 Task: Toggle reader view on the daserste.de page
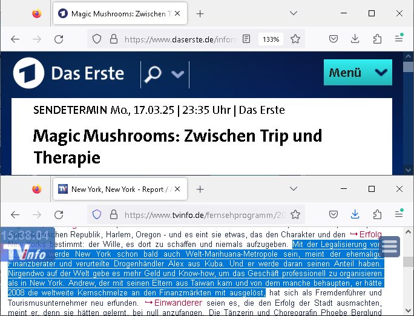[246, 39]
